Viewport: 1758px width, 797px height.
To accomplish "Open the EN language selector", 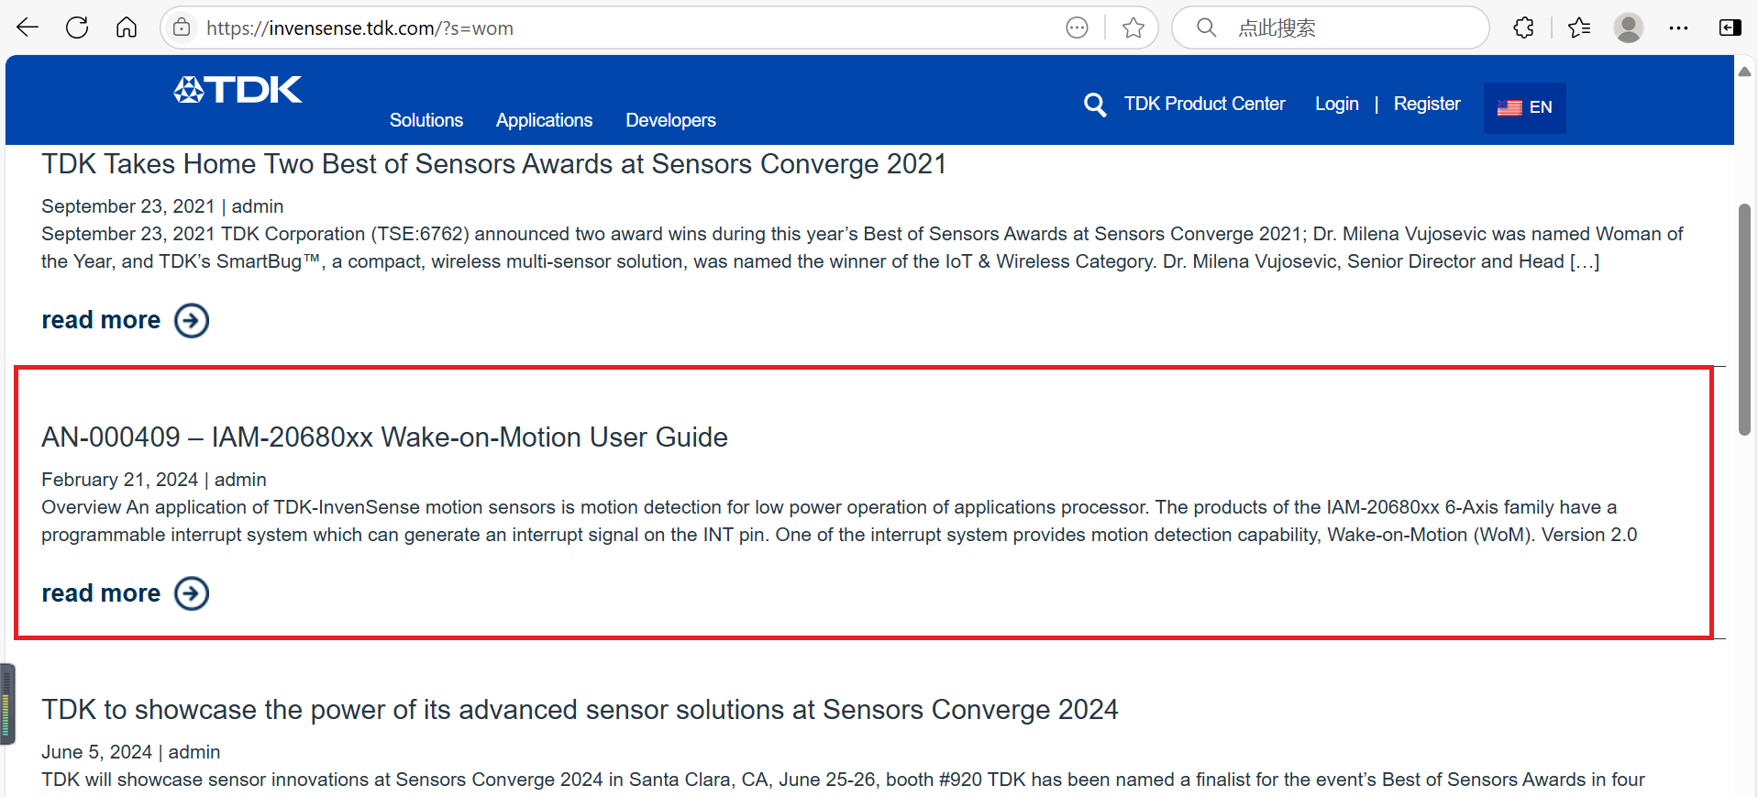I will [1524, 107].
